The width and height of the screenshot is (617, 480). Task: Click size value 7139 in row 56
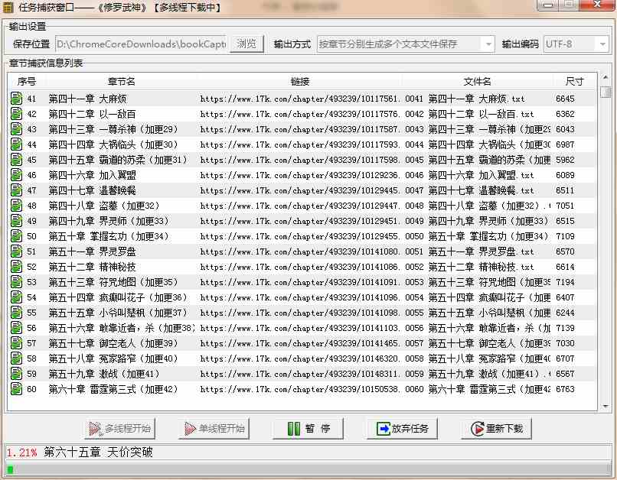[x=565, y=328]
